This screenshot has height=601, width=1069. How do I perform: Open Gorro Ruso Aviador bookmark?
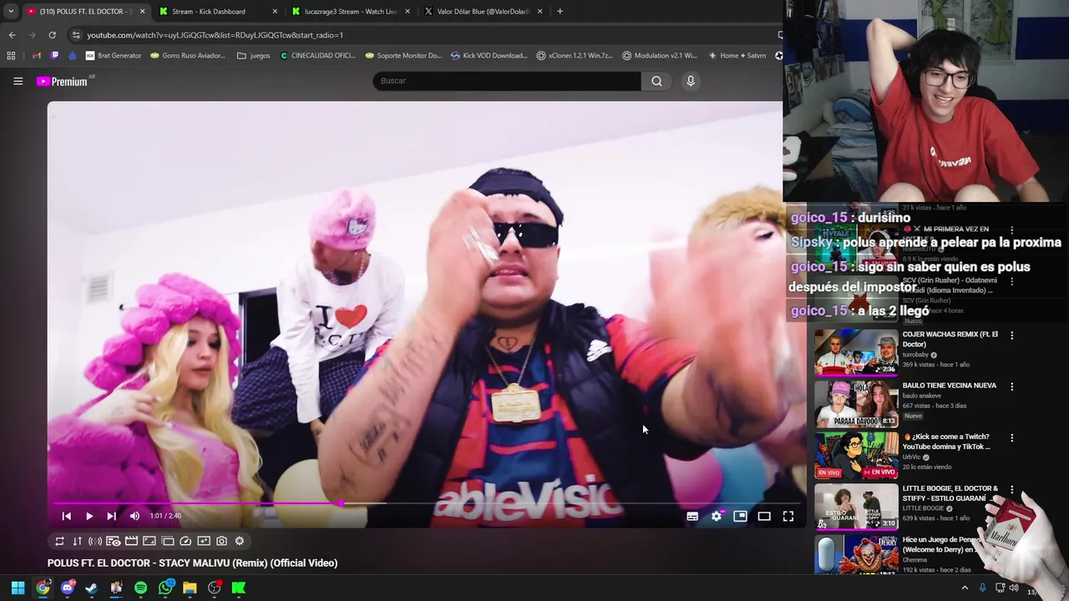click(188, 56)
